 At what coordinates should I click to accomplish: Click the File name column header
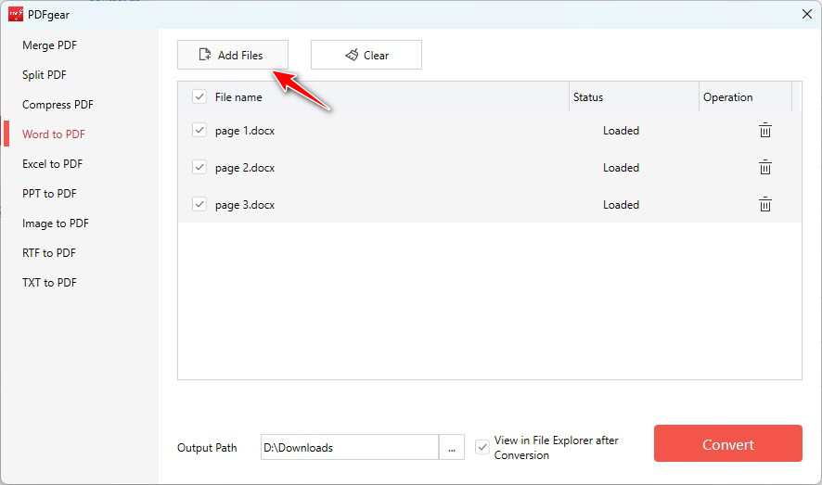[x=238, y=97]
